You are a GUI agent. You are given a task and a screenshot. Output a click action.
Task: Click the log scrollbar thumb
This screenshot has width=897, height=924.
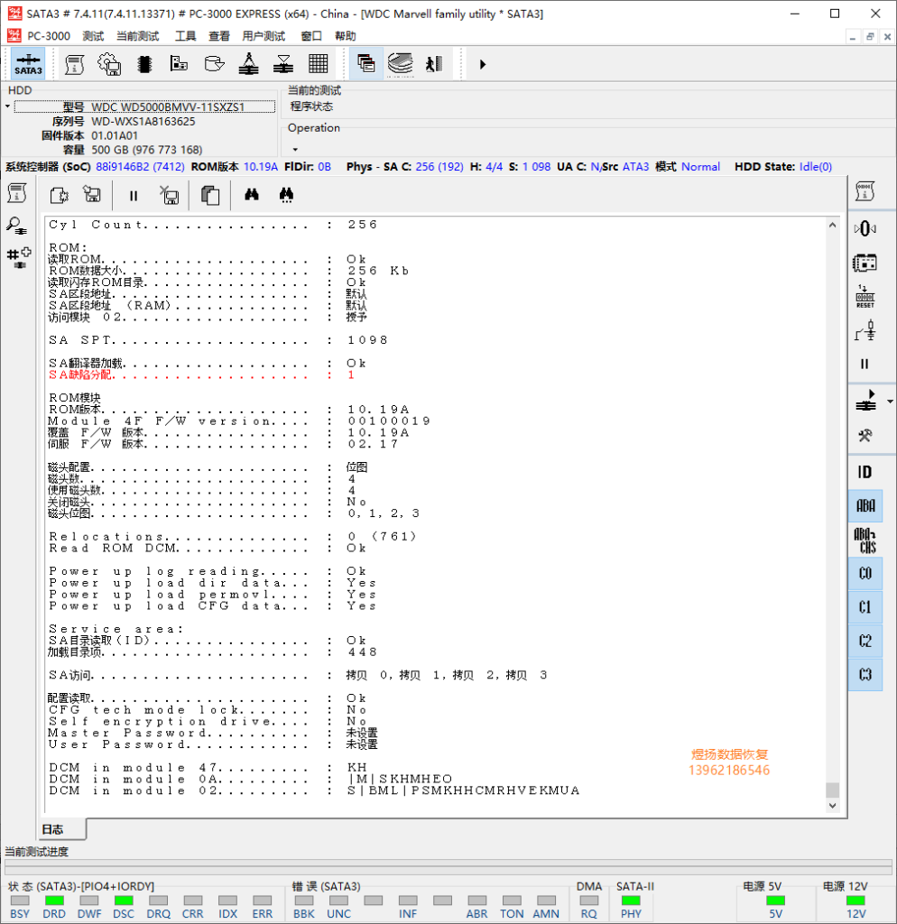coord(832,790)
